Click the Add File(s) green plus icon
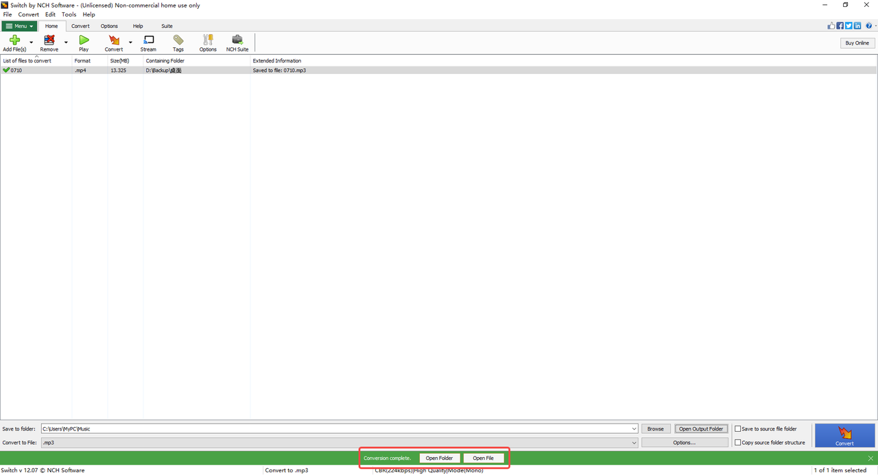Image resolution: width=878 pixels, height=475 pixels. pos(14,40)
